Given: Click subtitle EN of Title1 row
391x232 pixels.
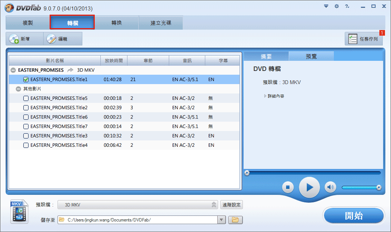Looking at the screenshot, I should [211, 80].
